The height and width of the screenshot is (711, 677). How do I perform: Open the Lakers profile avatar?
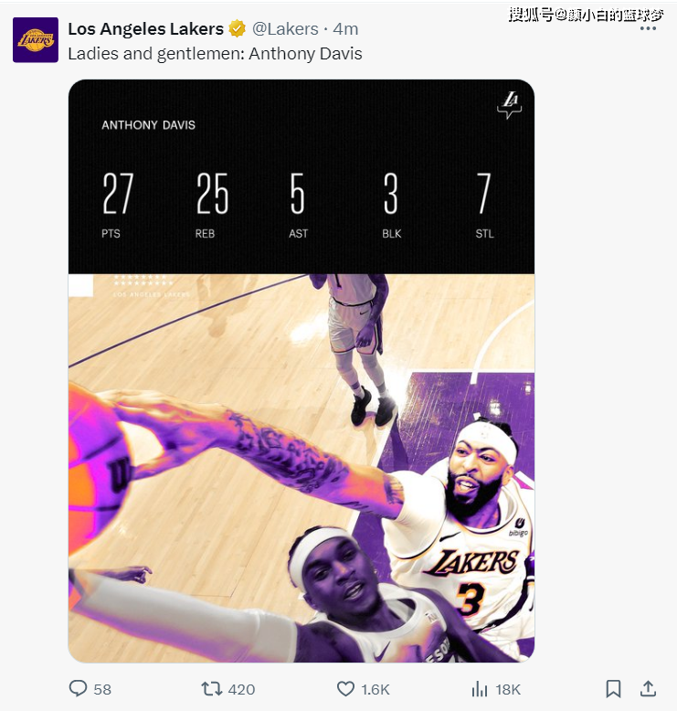(36, 40)
